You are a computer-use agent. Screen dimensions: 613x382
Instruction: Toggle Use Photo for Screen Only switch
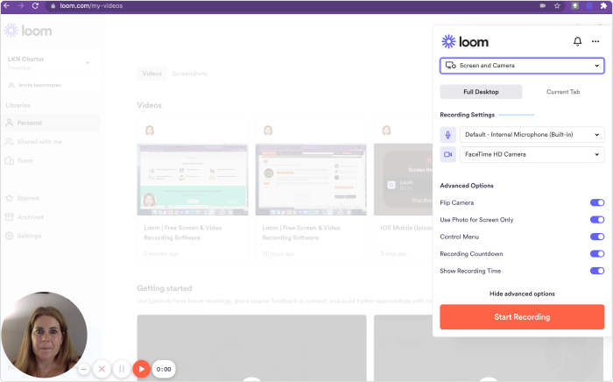pos(597,220)
